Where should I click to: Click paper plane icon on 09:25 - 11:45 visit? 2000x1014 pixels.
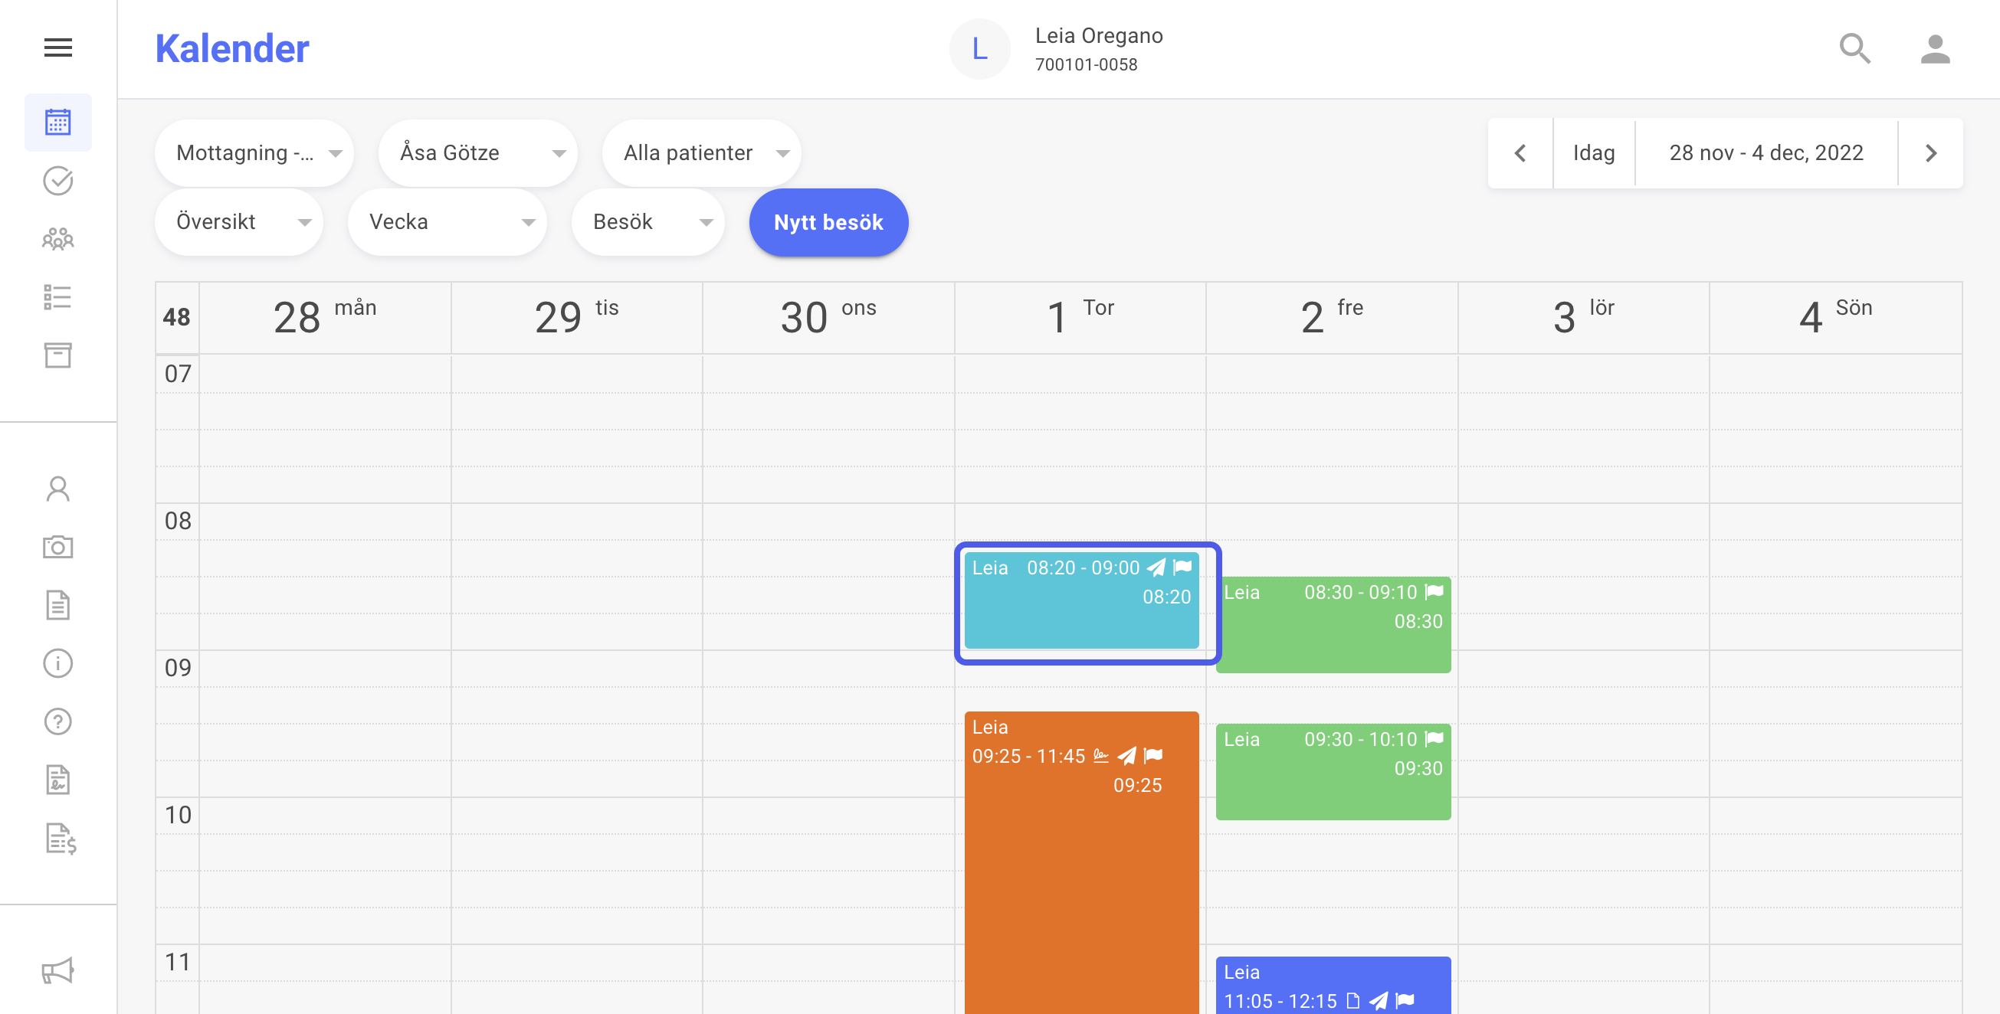pos(1127,756)
